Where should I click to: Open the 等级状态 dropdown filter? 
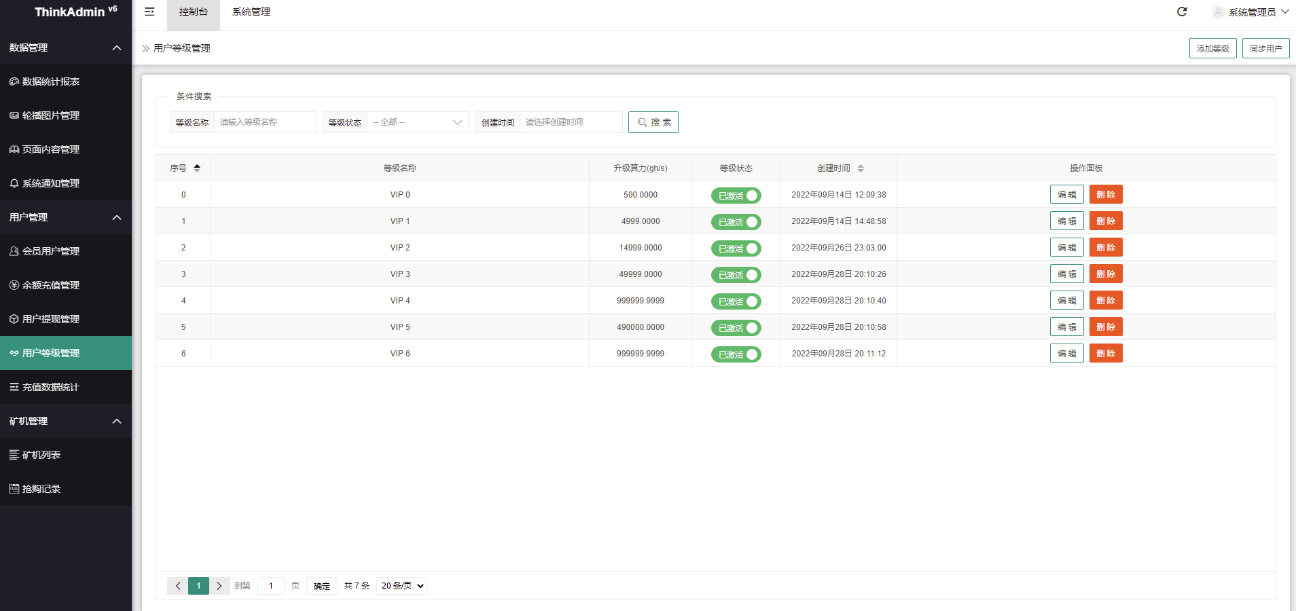point(418,122)
